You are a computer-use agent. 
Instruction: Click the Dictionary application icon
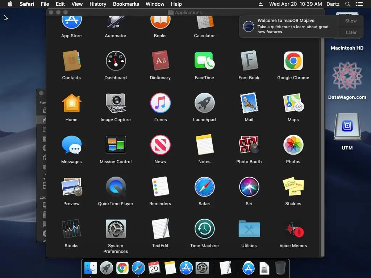click(x=160, y=60)
